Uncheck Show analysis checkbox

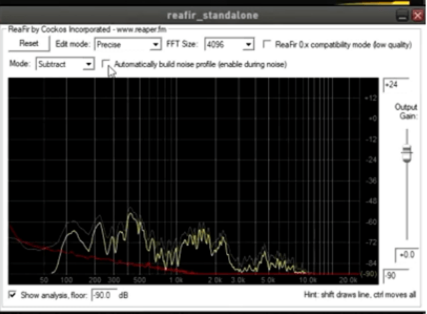tap(13, 295)
